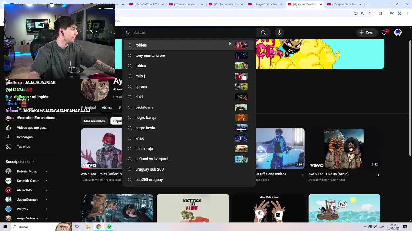The width and height of the screenshot is (412, 231).
Task: Close the AyoandTeoVEVO browser tab
Action: click(x=321, y=4)
